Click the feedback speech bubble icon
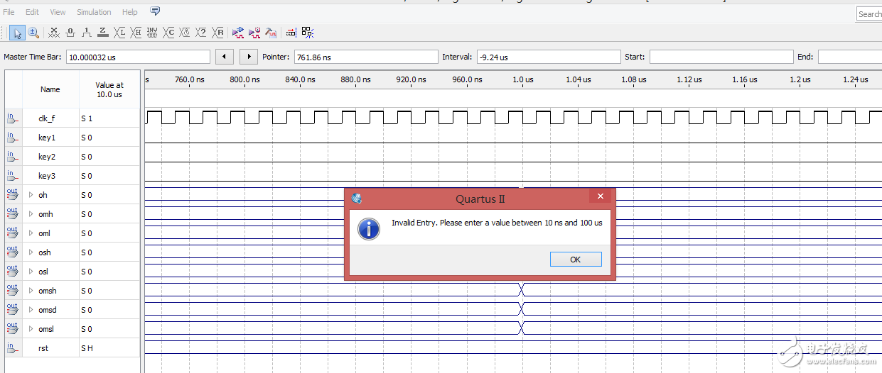Image resolution: width=882 pixels, height=373 pixels. coord(155,11)
